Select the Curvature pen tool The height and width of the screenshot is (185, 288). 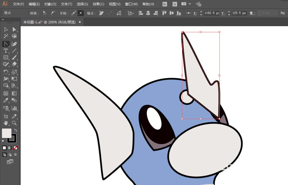(14, 44)
